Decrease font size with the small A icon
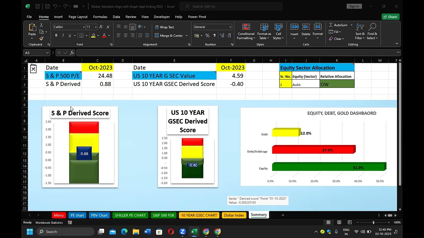 point(108,27)
